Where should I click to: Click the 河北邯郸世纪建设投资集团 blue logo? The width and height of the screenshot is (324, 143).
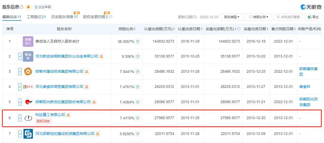pos(28,134)
